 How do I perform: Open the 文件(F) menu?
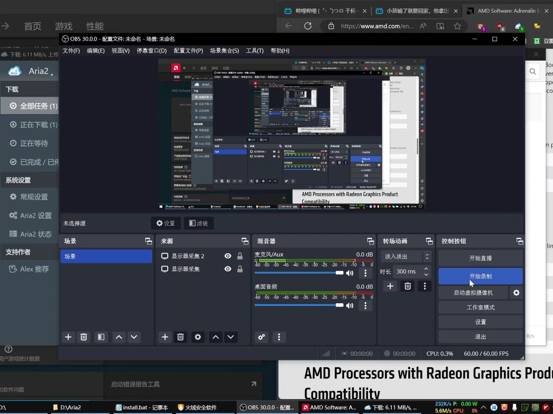[71, 51]
